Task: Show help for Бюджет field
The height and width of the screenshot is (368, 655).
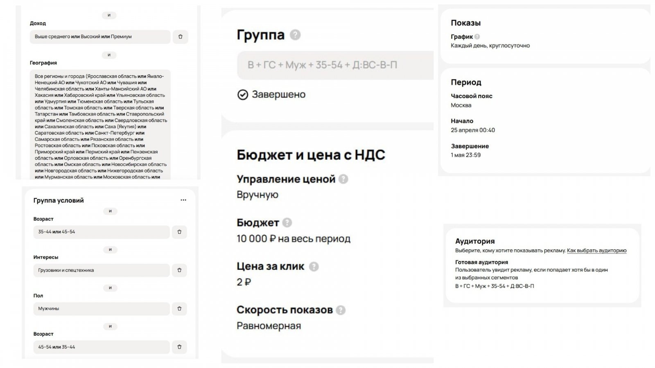Action: [287, 223]
